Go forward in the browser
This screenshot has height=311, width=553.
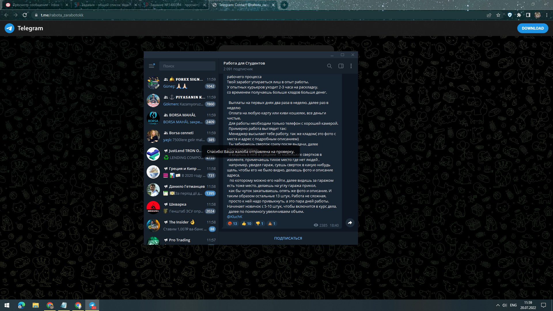click(x=16, y=15)
